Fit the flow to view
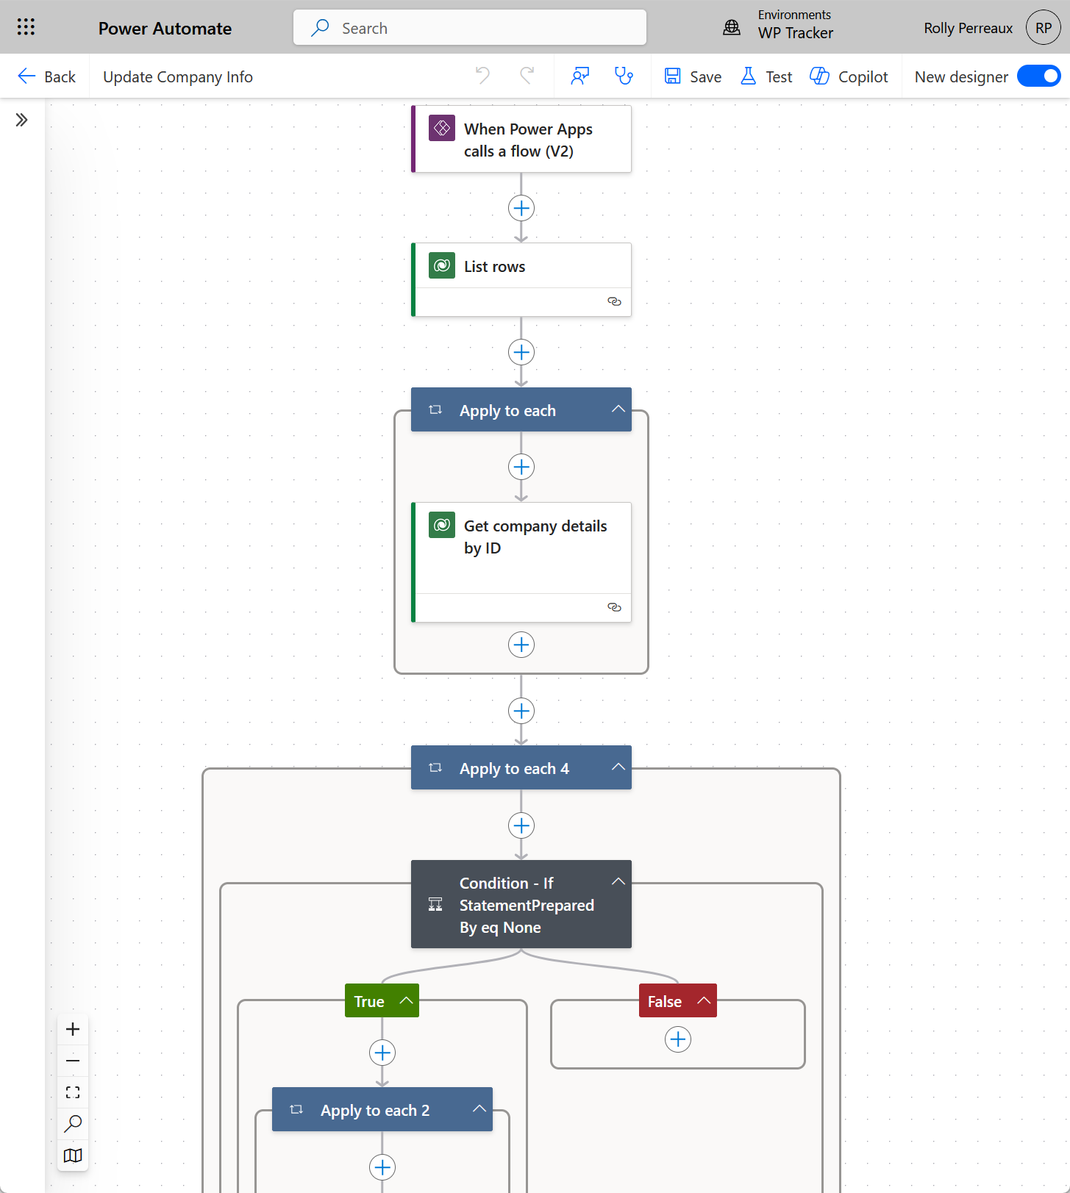Viewport: 1070px width, 1193px height. tap(73, 1092)
